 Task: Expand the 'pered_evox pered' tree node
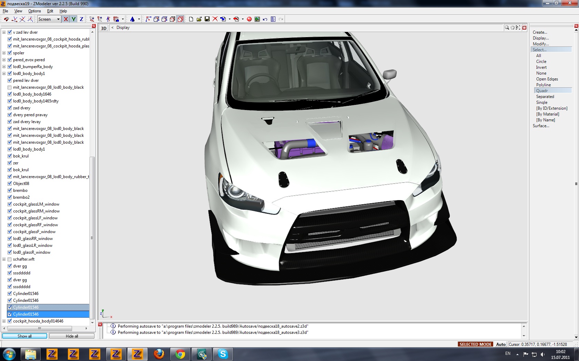click(x=4, y=60)
